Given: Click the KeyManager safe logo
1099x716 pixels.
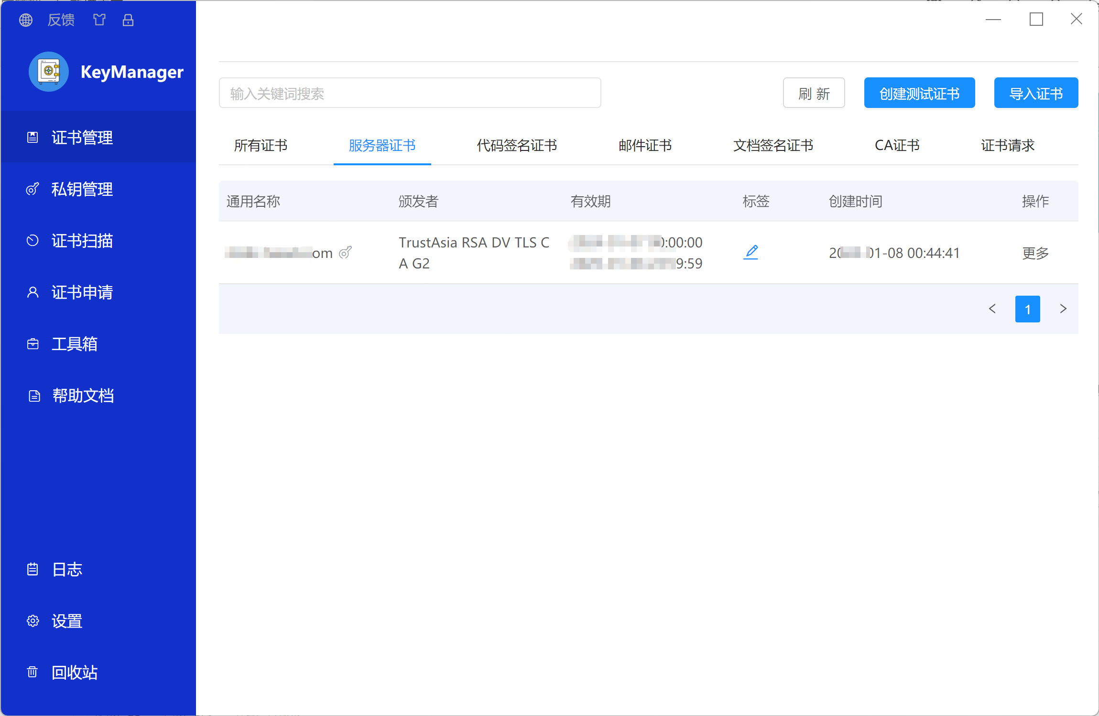Looking at the screenshot, I should pyautogui.click(x=49, y=72).
